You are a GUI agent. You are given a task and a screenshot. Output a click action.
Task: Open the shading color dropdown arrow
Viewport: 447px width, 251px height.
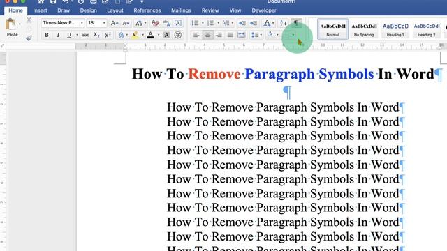coord(277,35)
